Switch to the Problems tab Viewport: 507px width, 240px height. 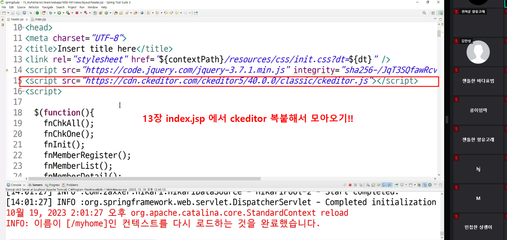coord(70,185)
